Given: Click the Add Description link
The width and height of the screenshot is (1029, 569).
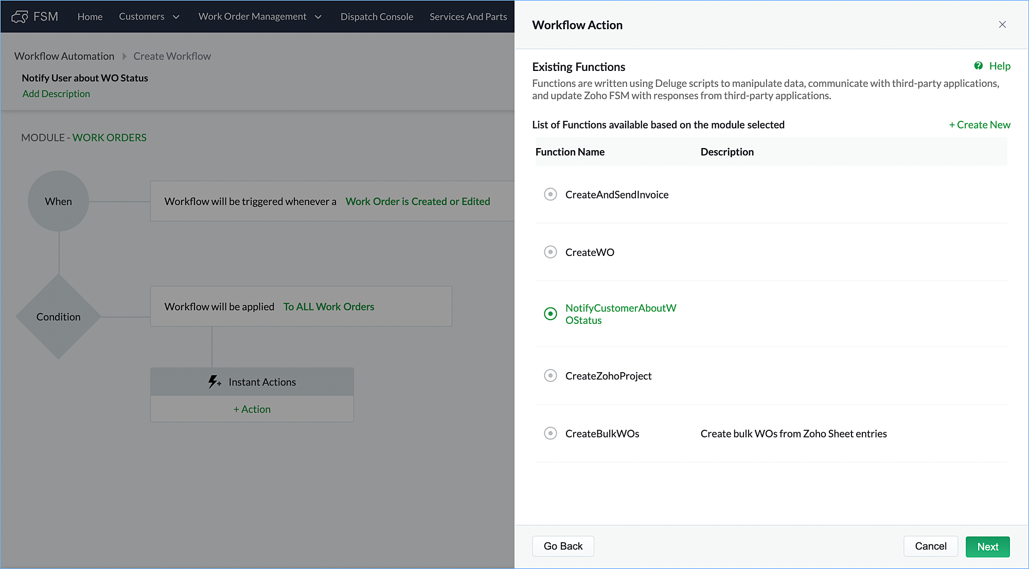Looking at the screenshot, I should point(56,94).
